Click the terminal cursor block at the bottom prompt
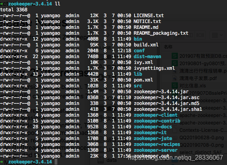Image resolution: width=227 pixels, height=165 pixels. tap(56, 162)
